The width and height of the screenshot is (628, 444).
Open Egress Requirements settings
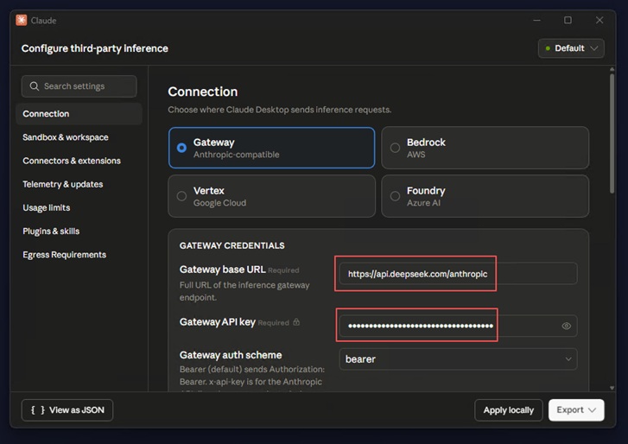tap(65, 255)
